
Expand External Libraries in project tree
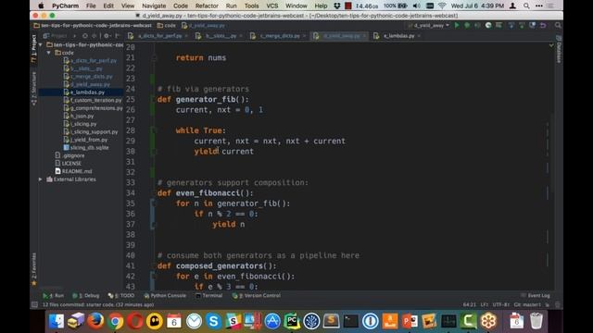click(x=41, y=179)
